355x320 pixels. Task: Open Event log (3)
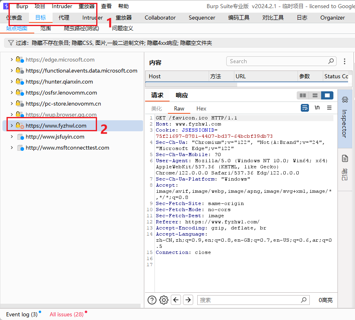coord(22,314)
